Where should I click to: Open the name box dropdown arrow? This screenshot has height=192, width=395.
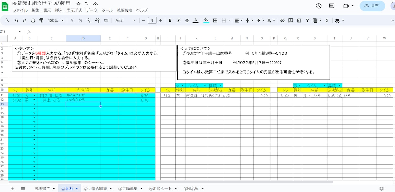pyautogui.click(x=20, y=31)
